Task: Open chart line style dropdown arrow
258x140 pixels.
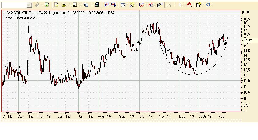Action: (x=136, y=5)
